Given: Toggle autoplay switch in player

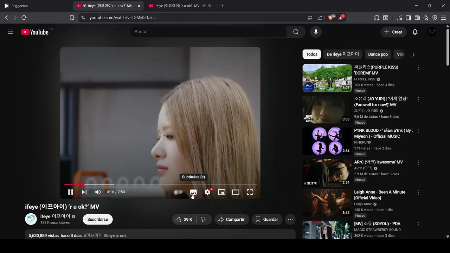Looking at the screenshot, I should [178, 192].
